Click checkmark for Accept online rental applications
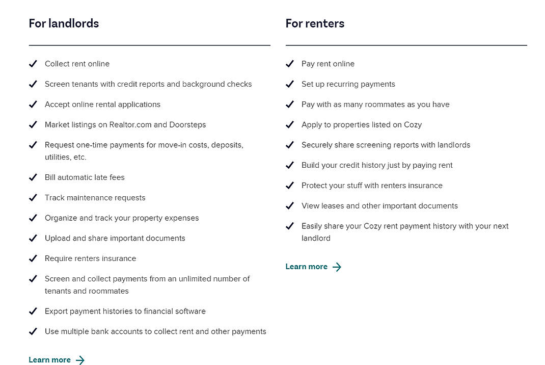The image size is (545, 365). (x=33, y=105)
